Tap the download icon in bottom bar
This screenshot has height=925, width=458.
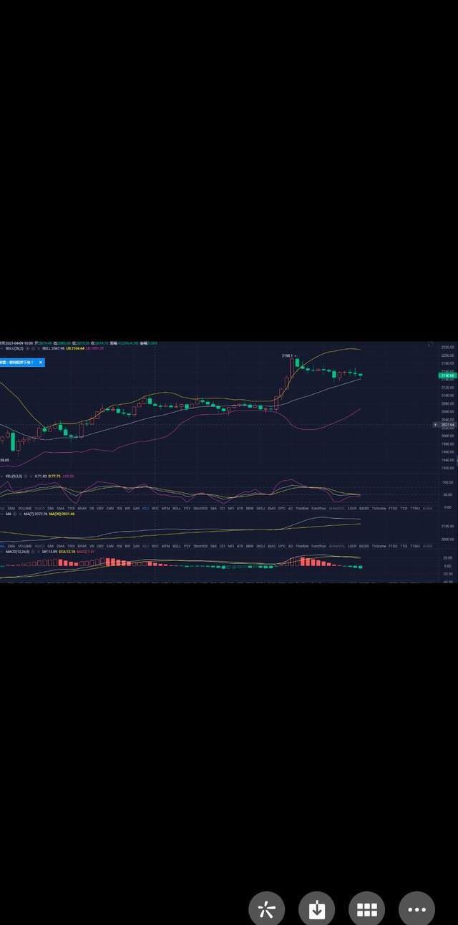316,910
